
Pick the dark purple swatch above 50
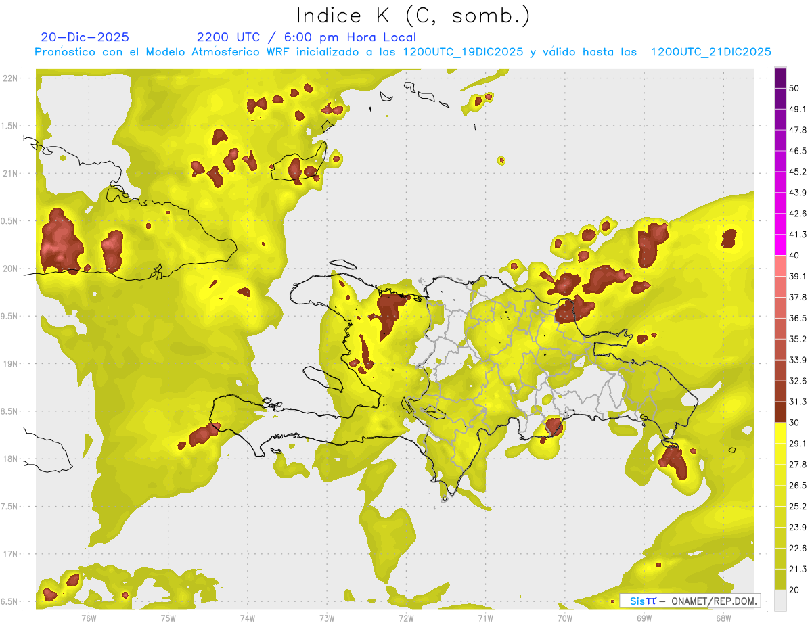coord(781,78)
